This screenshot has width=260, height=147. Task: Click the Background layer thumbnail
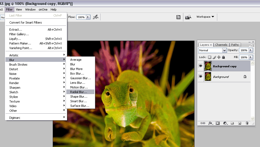[x=208, y=77]
